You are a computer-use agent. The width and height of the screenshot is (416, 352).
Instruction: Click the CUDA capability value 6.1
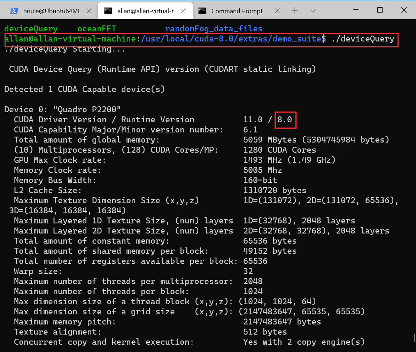(251, 130)
